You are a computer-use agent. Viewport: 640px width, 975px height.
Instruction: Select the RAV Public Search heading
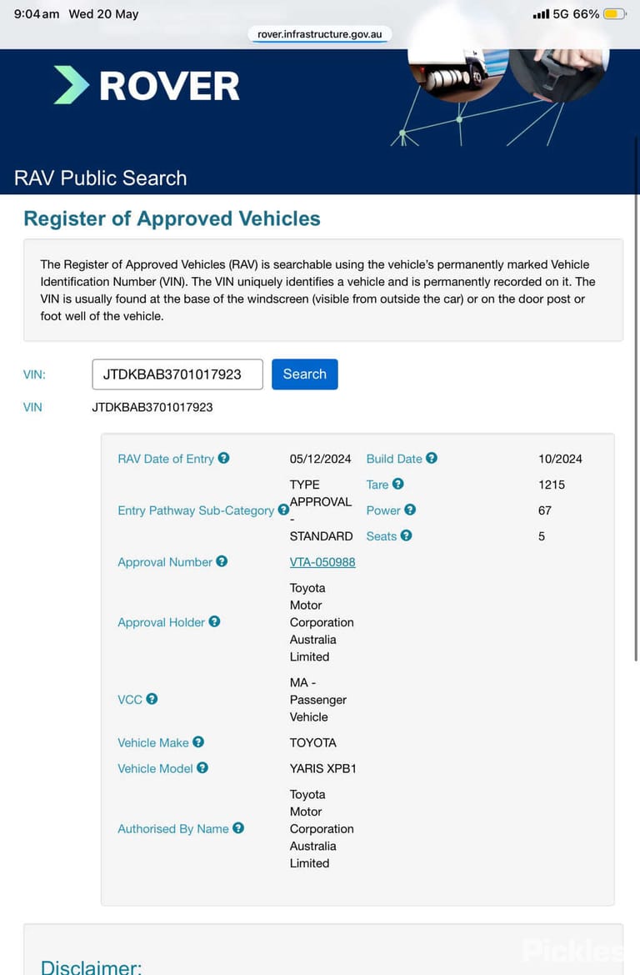[x=101, y=178]
